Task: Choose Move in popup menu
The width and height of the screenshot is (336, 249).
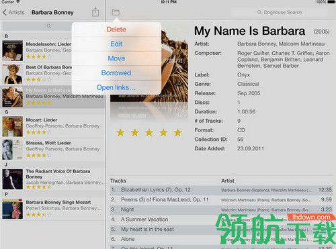Action: 116,58
